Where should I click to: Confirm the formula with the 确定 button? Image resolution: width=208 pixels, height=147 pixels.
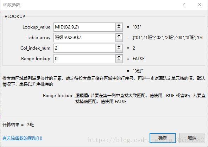click(x=163, y=138)
